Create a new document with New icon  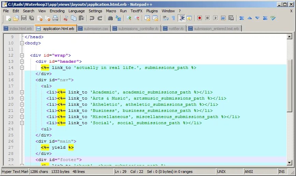pos(8,18)
